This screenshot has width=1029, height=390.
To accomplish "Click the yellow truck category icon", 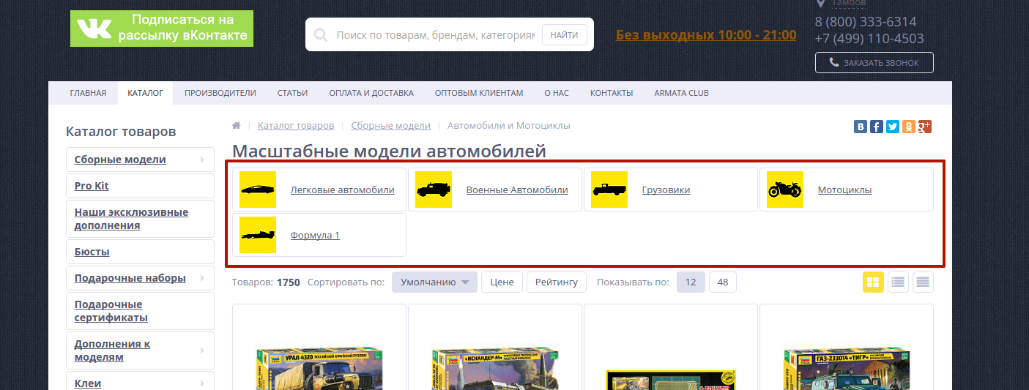I will pos(609,190).
